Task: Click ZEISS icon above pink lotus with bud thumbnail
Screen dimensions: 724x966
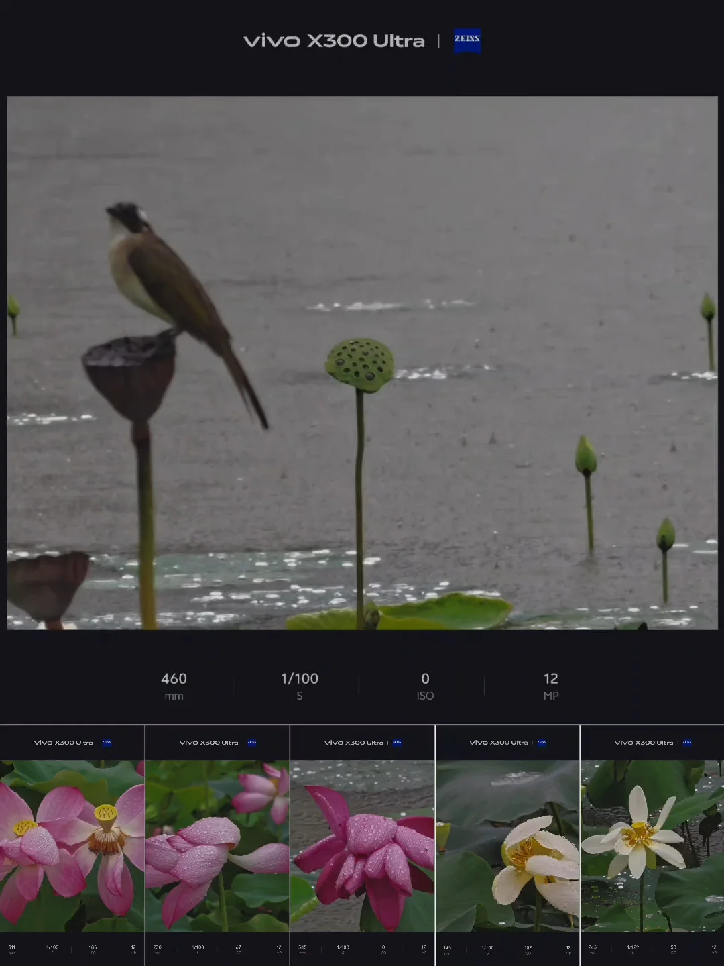Action: tap(252, 743)
